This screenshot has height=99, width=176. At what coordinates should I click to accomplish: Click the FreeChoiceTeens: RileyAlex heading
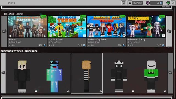19,51
